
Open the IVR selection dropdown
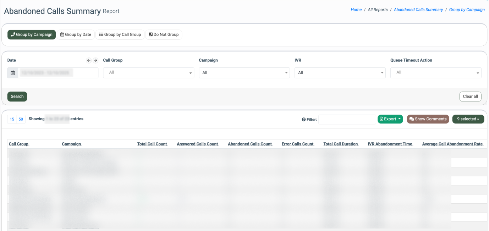click(x=340, y=73)
